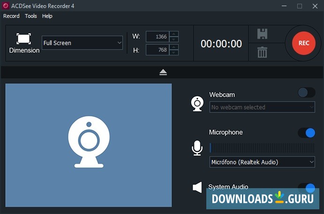
Task: Click the Dimension label text
Action: [24, 50]
